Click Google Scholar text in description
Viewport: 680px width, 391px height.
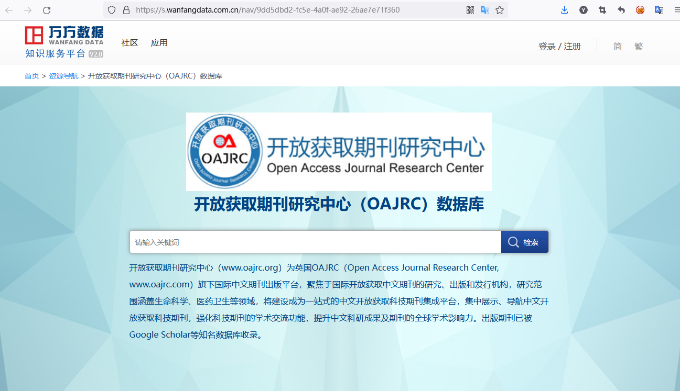(x=159, y=334)
